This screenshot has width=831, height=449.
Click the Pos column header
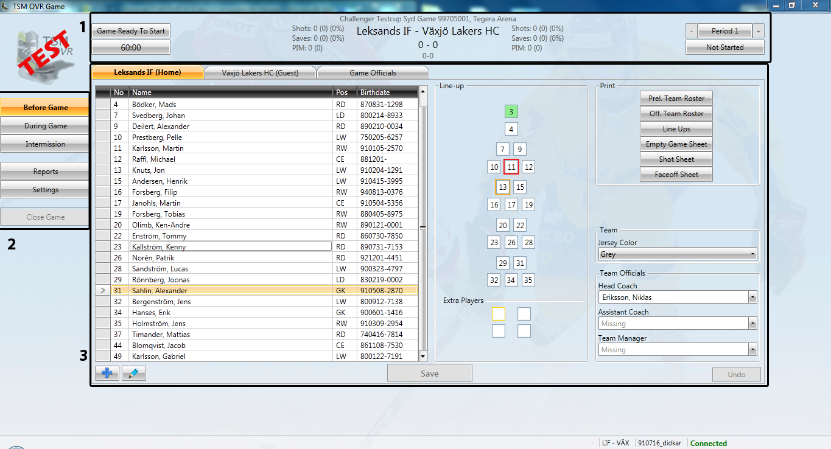[x=345, y=92]
